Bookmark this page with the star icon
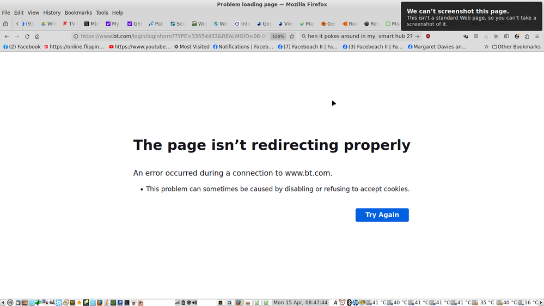Viewport: 544px width, 306px height. coord(292,36)
